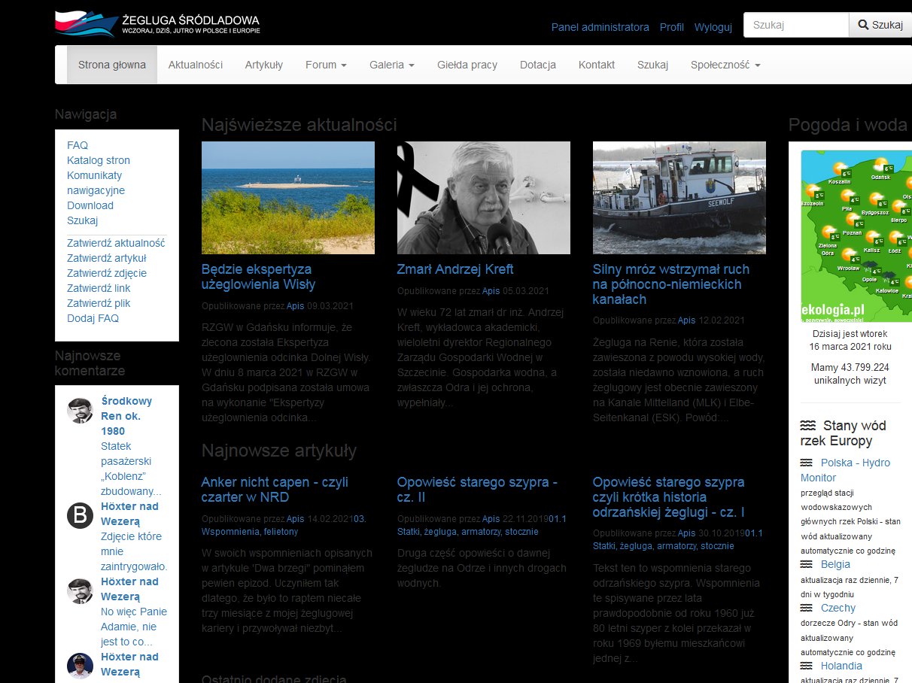The width and height of the screenshot is (912, 683).
Task: Open the Download sidebar link
Action: 90,205
